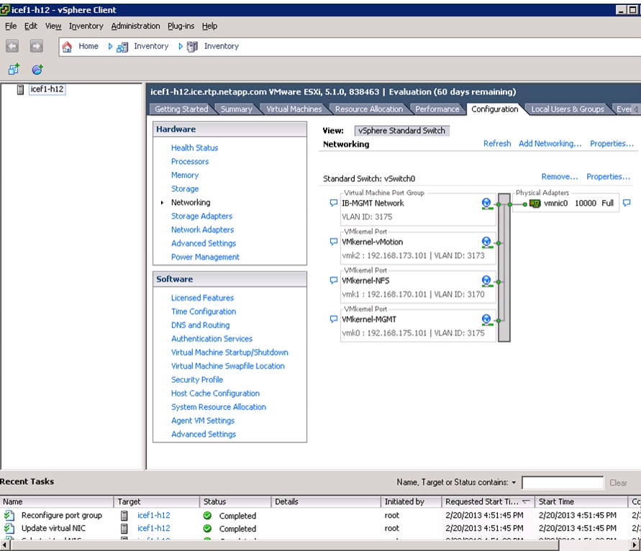
Task: Open Licensed Features under Software
Action: click(202, 298)
